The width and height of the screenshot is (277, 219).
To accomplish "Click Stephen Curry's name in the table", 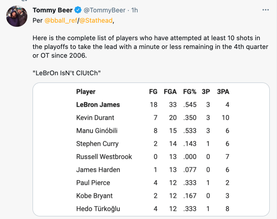I will [97, 144].
